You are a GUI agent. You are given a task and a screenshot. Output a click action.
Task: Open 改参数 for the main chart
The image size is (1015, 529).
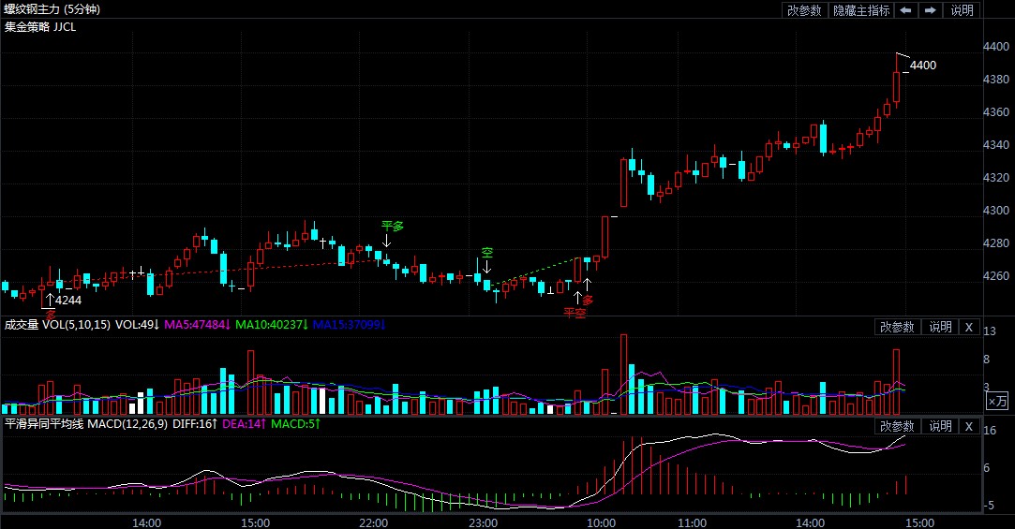(x=804, y=10)
